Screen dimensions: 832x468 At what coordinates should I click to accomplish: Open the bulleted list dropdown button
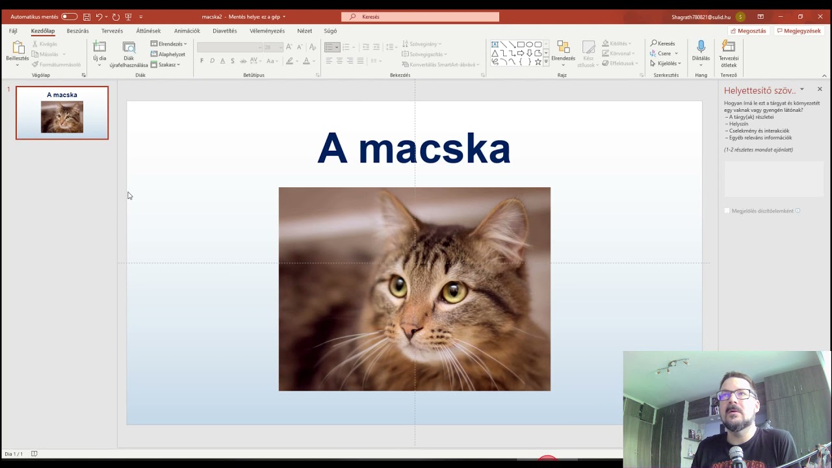[x=332, y=47]
